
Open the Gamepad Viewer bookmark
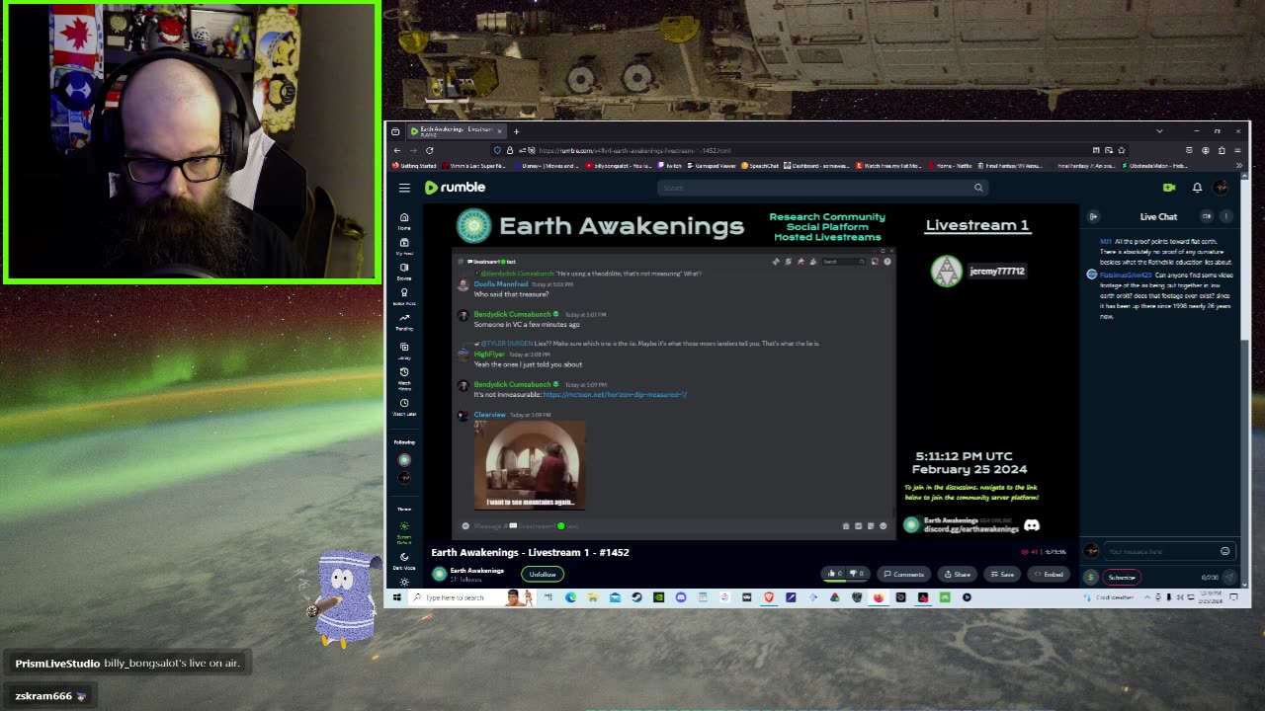pyautogui.click(x=712, y=166)
